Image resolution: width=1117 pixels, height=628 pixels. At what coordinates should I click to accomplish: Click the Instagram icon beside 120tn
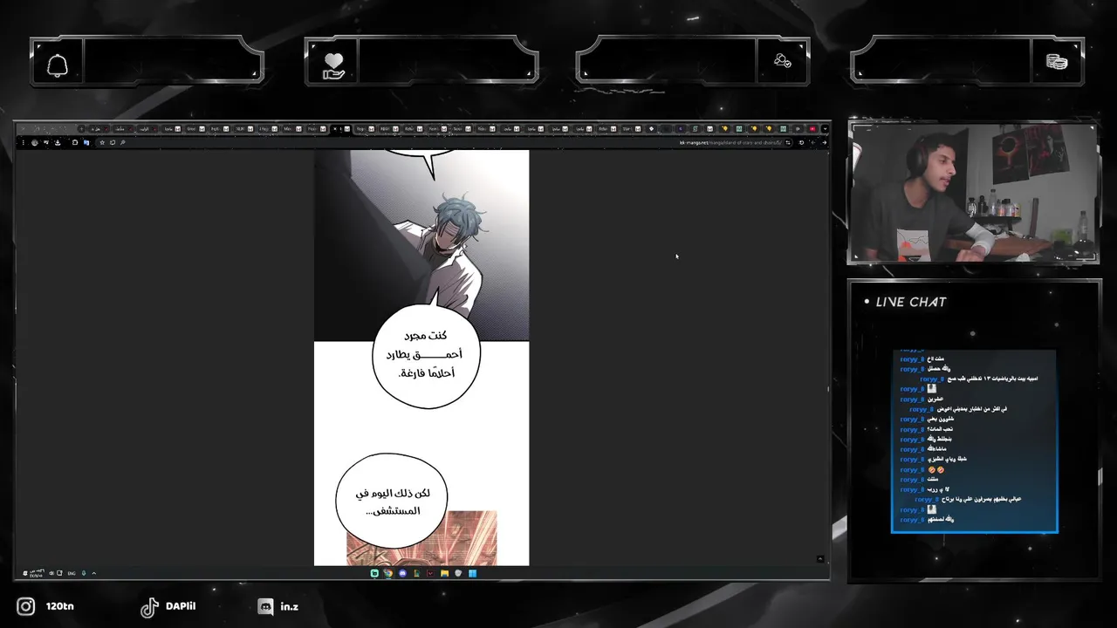pos(26,606)
